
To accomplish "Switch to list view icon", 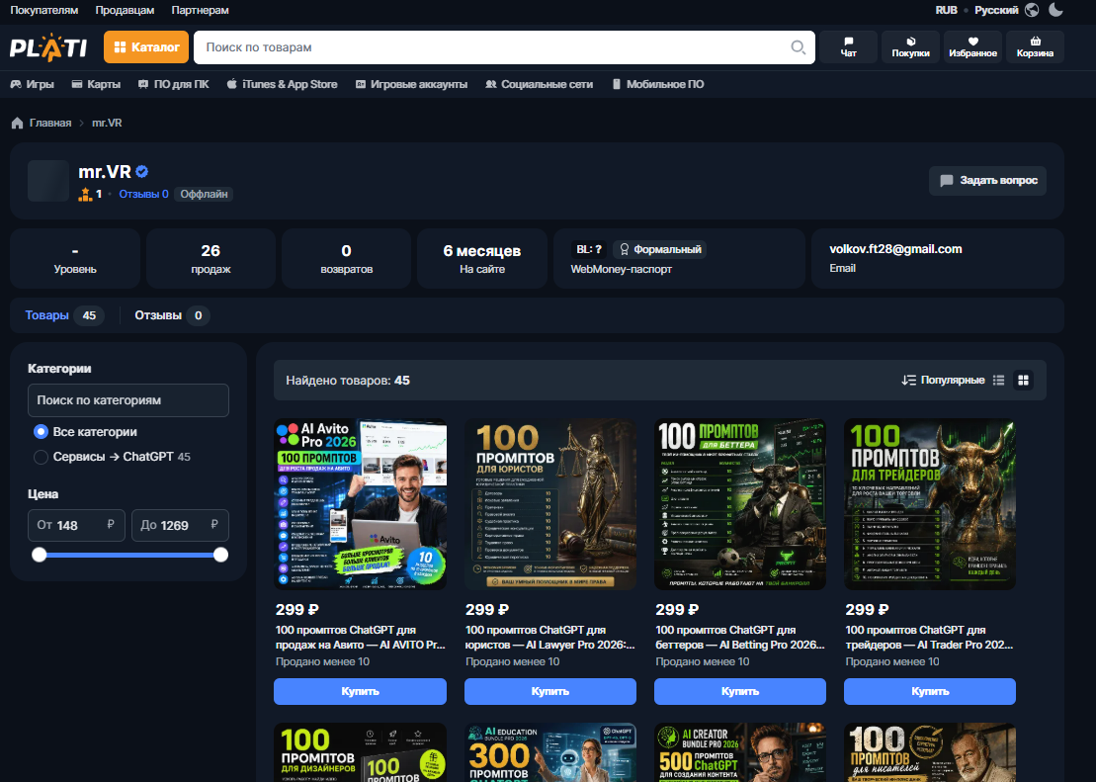I will [998, 380].
